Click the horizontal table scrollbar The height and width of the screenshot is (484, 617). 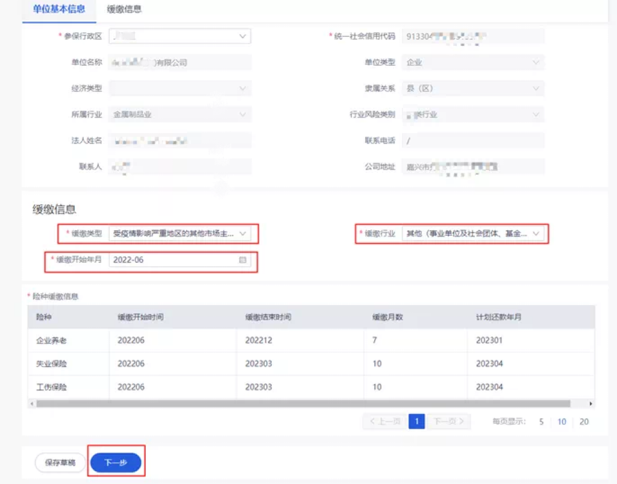pos(301,403)
